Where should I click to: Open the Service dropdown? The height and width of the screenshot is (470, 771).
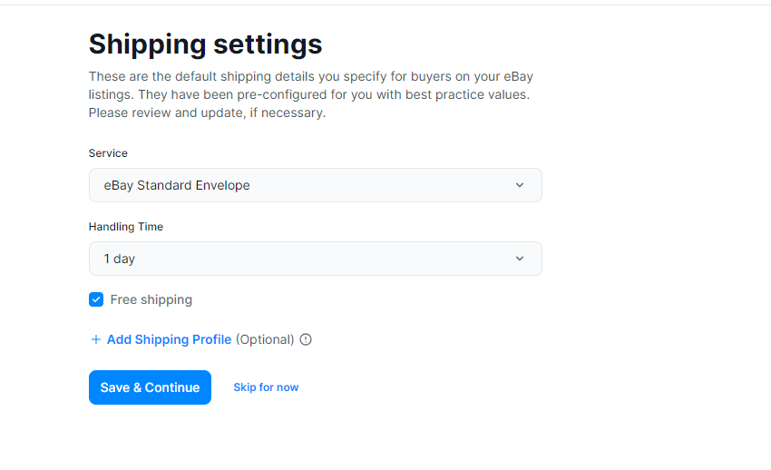click(x=315, y=185)
